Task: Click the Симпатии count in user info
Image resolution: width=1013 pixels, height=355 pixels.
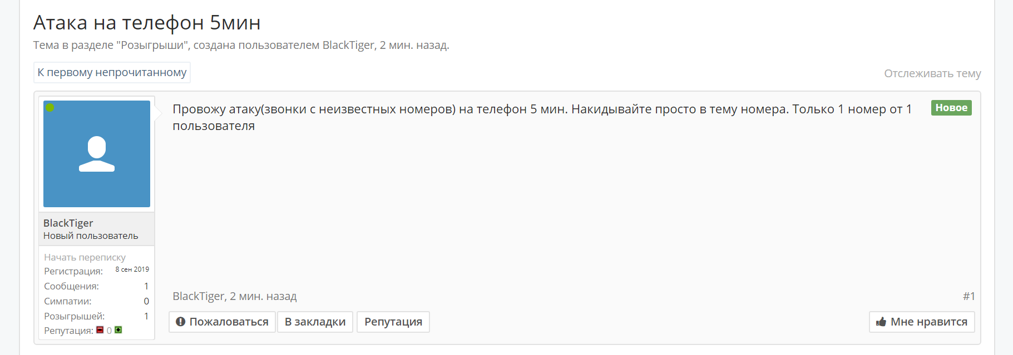Action: coord(146,301)
